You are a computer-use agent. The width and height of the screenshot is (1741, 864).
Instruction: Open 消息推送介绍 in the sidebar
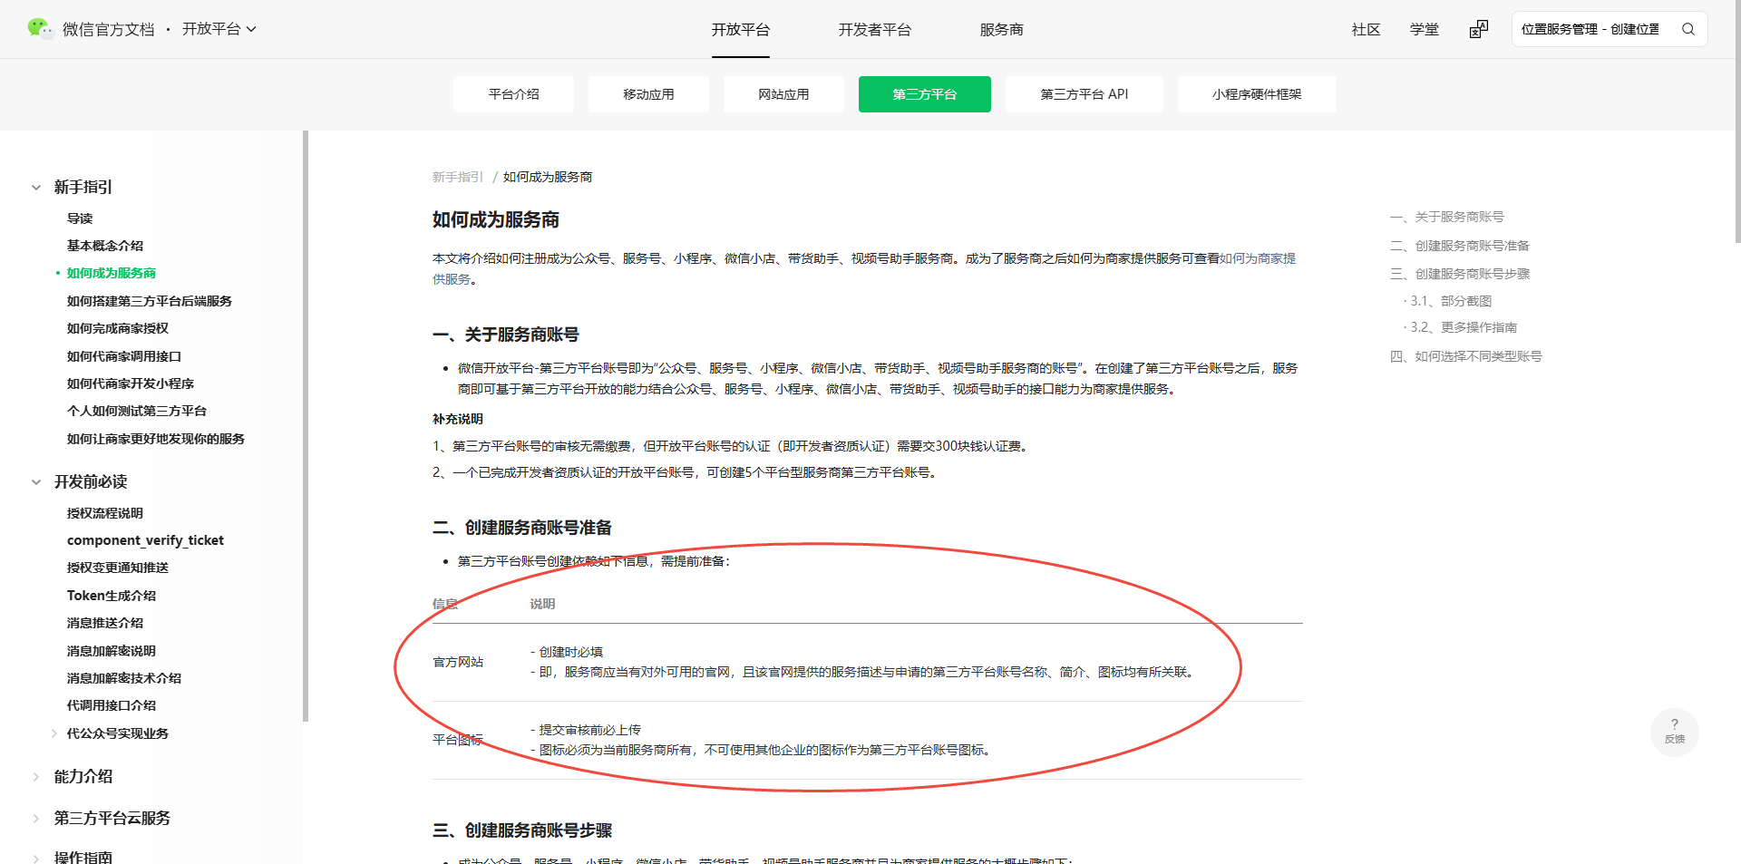tap(105, 623)
